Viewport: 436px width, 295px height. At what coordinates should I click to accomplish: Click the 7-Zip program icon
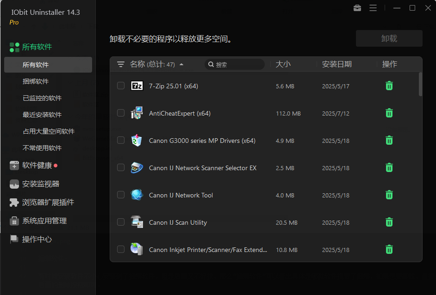137,86
